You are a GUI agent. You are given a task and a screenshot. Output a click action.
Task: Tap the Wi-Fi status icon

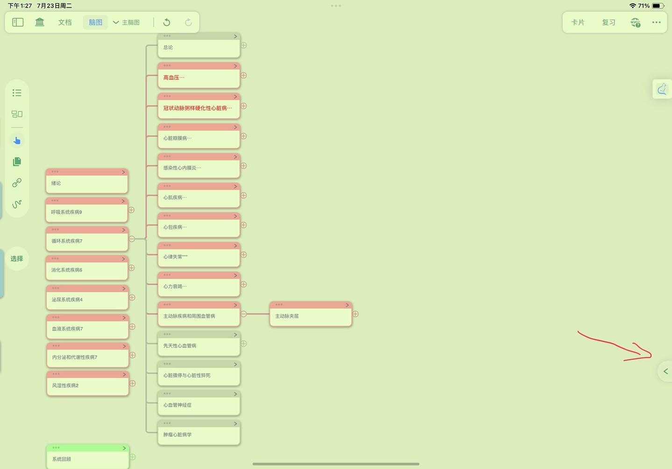(632, 6)
